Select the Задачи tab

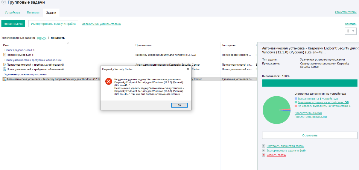(51, 13)
